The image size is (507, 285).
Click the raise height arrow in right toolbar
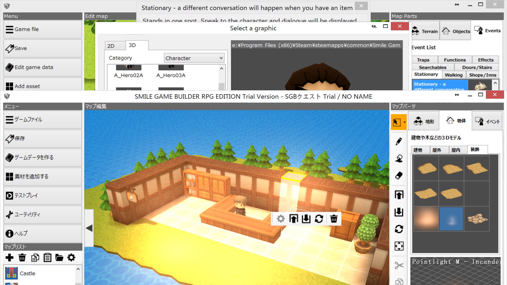pyautogui.click(x=399, y=195)
